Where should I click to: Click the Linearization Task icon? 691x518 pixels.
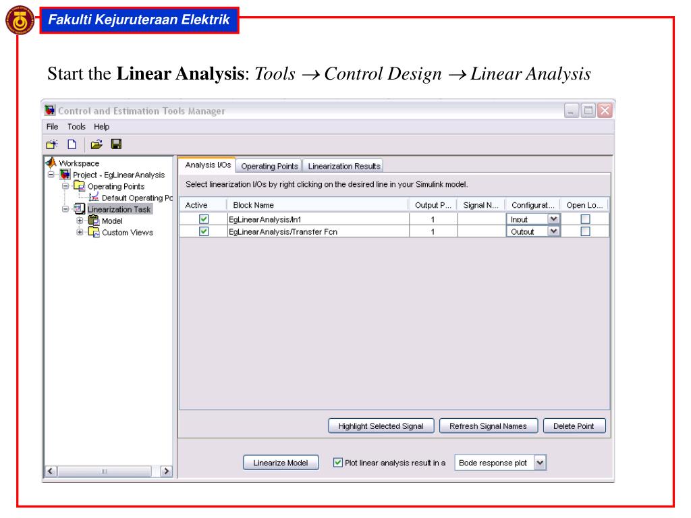pyautogui.click(x=80, y=209)
